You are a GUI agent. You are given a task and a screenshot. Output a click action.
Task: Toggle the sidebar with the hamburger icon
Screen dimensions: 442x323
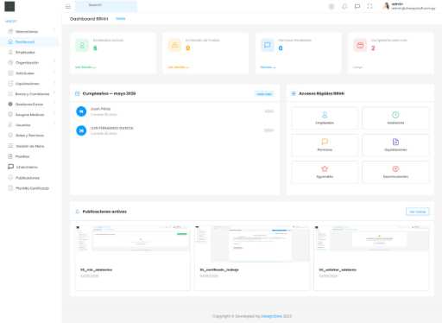[x=68, y=7]
